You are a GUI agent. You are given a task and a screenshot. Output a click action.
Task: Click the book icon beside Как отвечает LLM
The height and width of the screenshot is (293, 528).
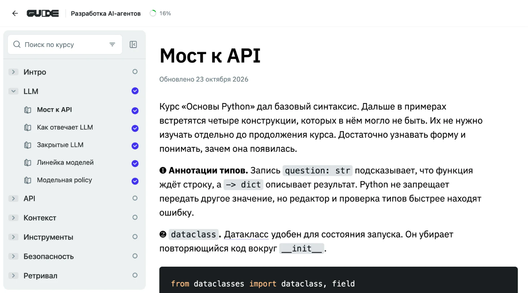28,127
